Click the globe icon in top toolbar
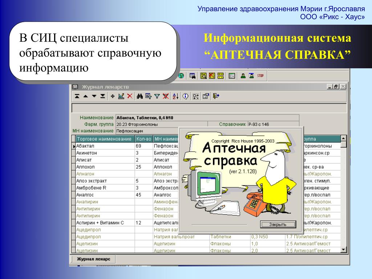 click(181, 76)
